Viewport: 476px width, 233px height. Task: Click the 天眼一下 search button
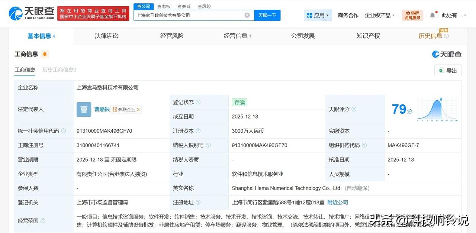click(x=267, y=15)
